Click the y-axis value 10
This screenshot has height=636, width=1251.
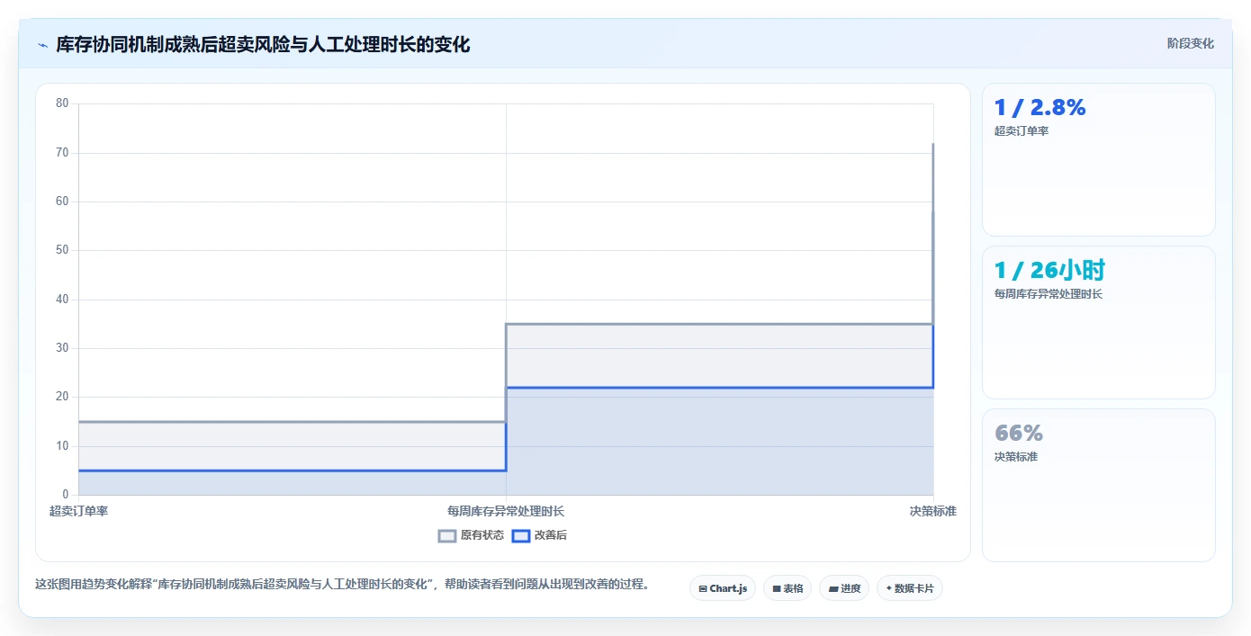[62, 446]
